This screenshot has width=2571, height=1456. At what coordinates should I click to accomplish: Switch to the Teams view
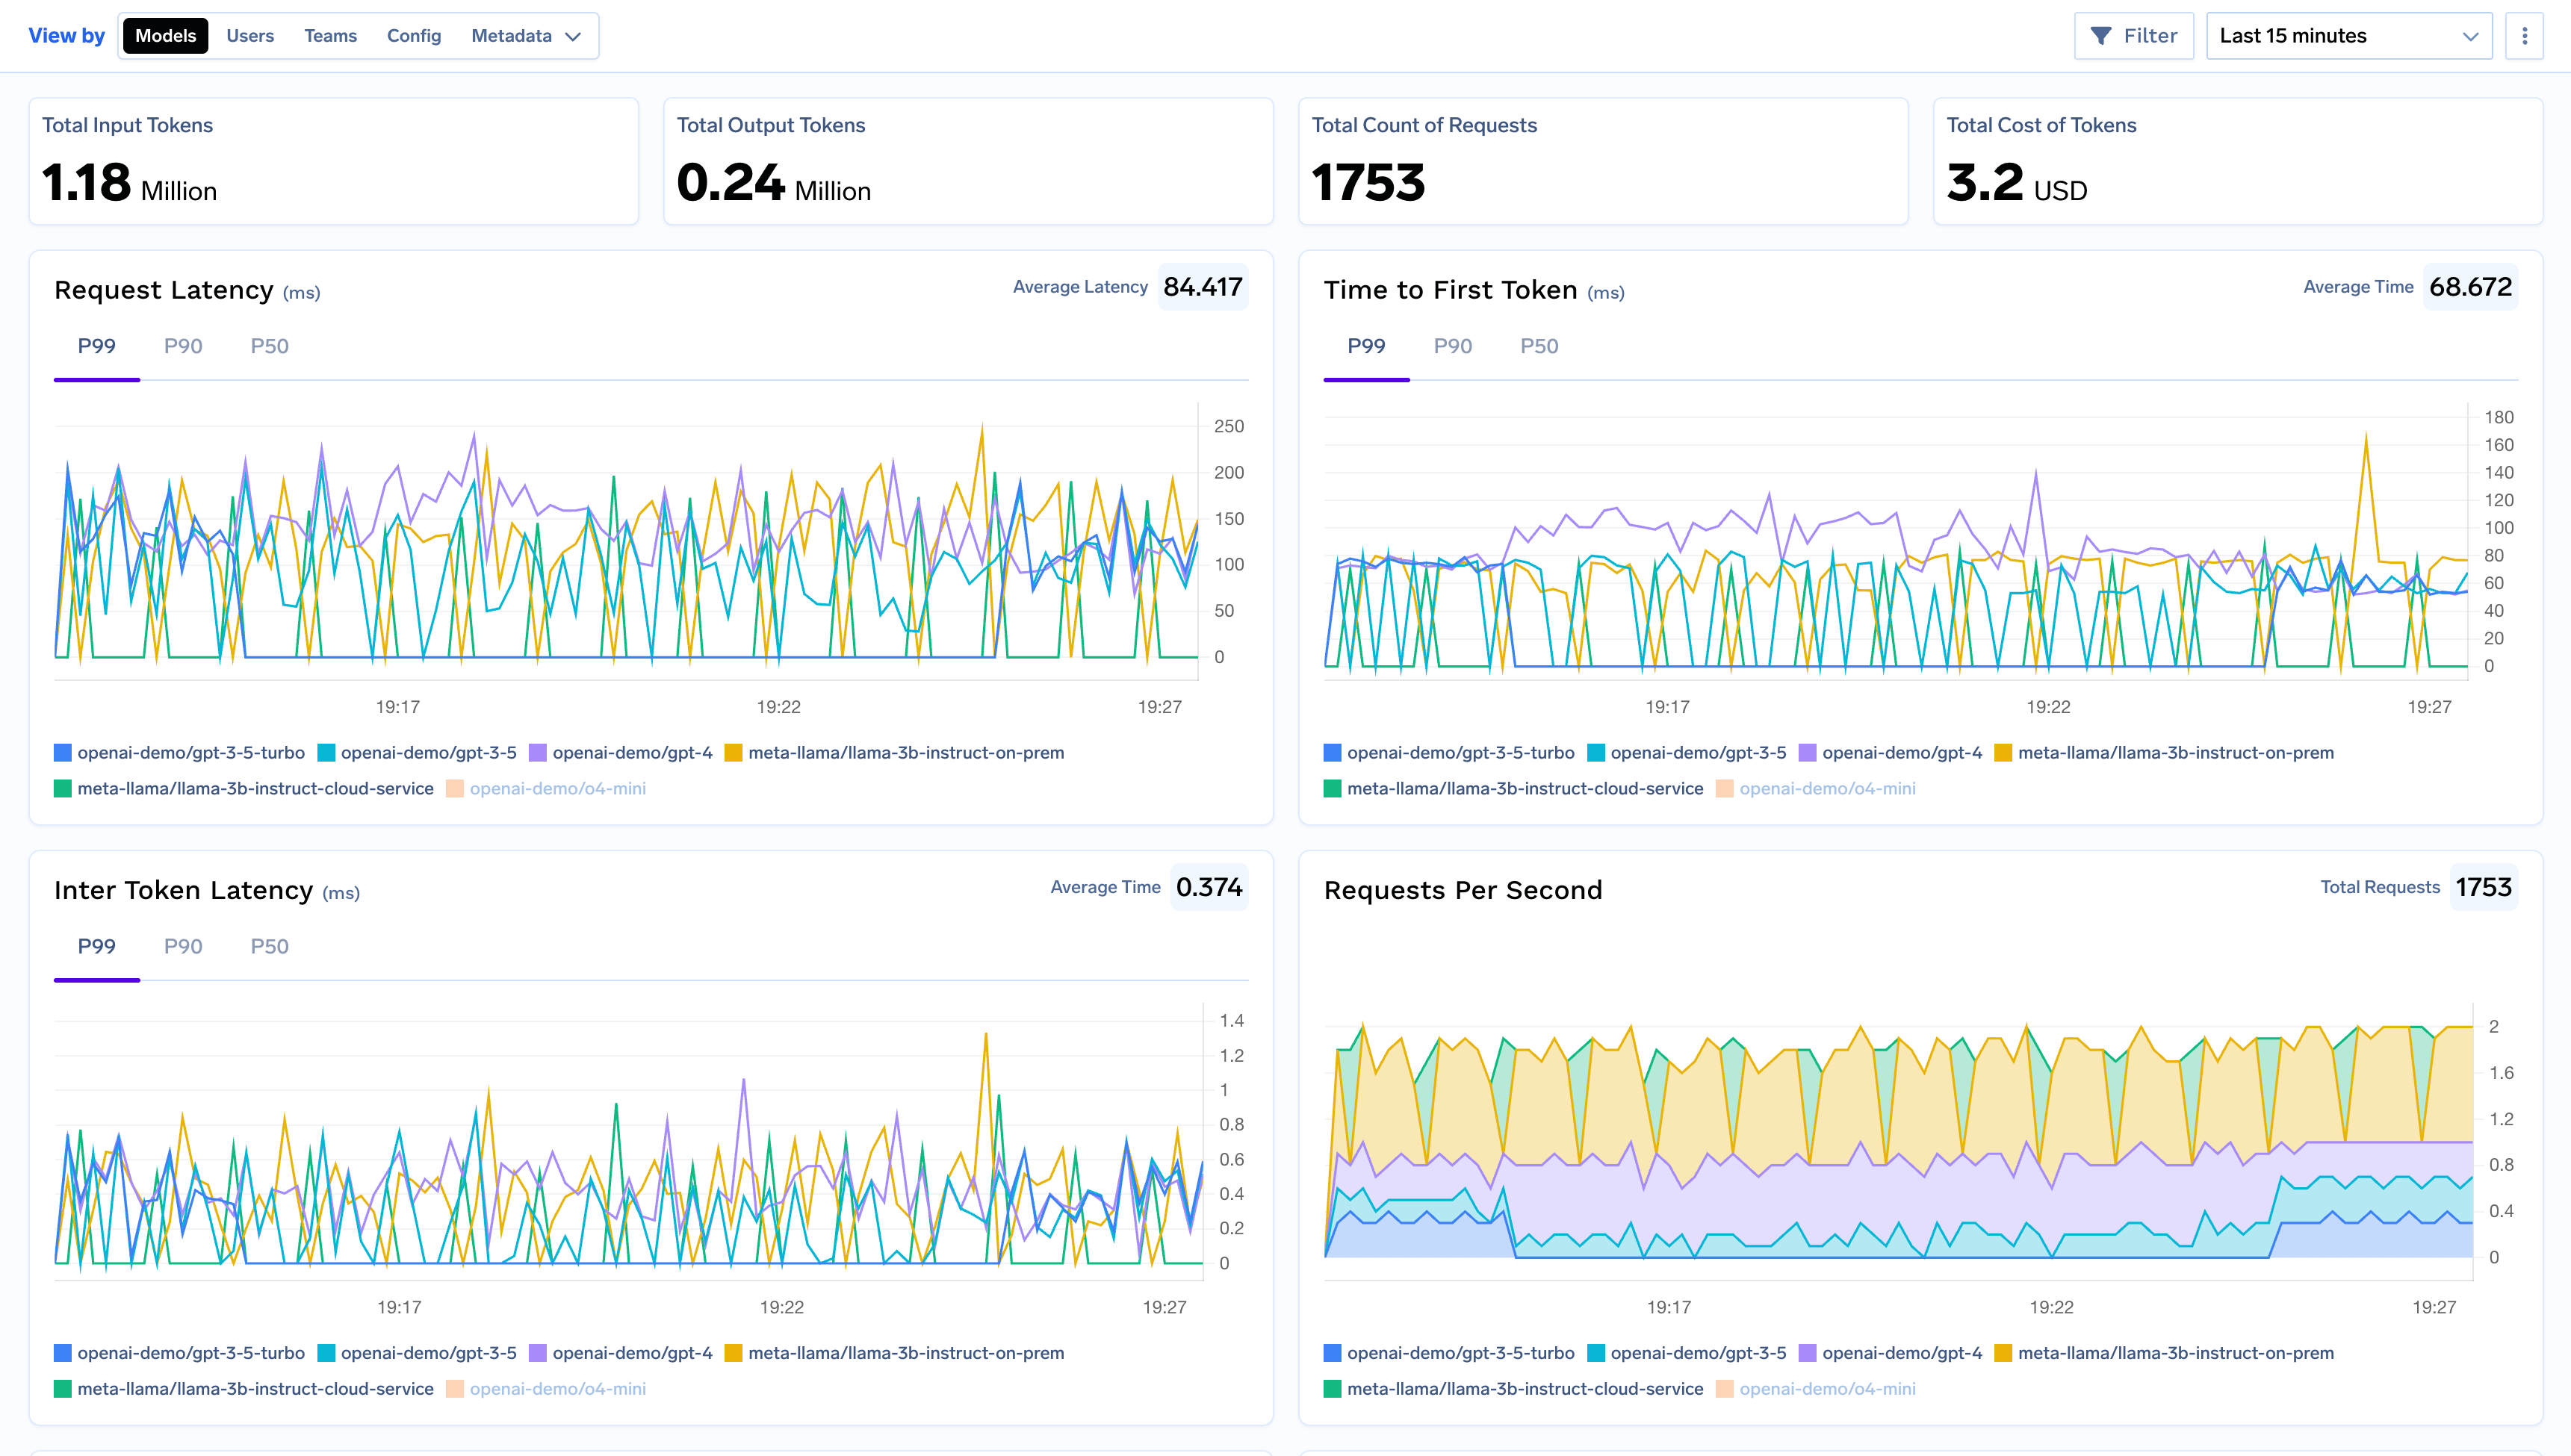[x=330, y=35]
